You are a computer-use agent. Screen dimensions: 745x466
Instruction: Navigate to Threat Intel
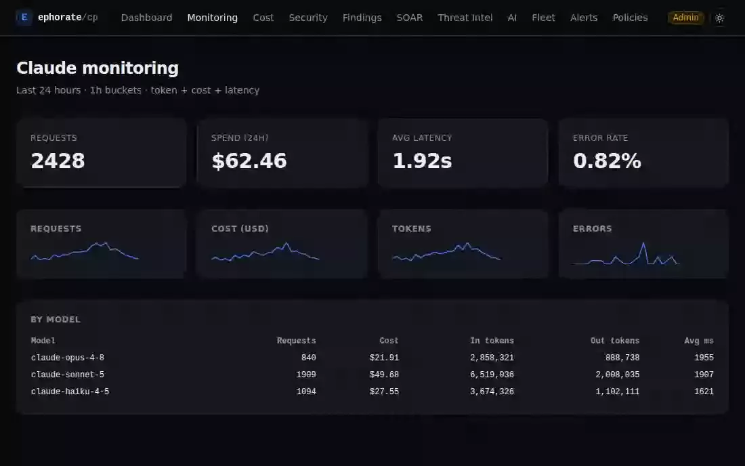[465, 18]
